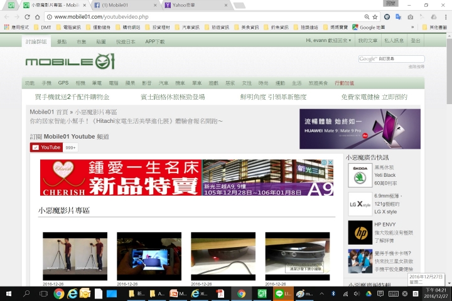Open the 美食資訊 bookmark folder
This screenshot has width=452, height=301.
247,28
